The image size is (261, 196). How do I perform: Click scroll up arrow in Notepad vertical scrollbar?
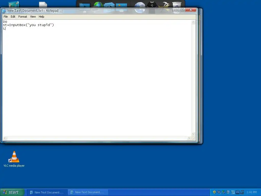(x=193, y=22)
